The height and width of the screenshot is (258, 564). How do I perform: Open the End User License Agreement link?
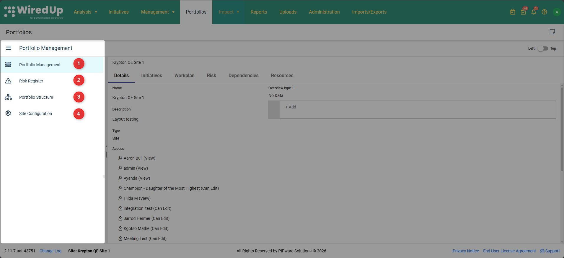pos(509,251)
